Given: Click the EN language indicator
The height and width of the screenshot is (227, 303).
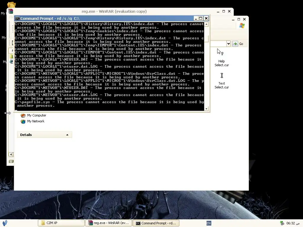Looking at the screenshot, I should coord(209,223).
